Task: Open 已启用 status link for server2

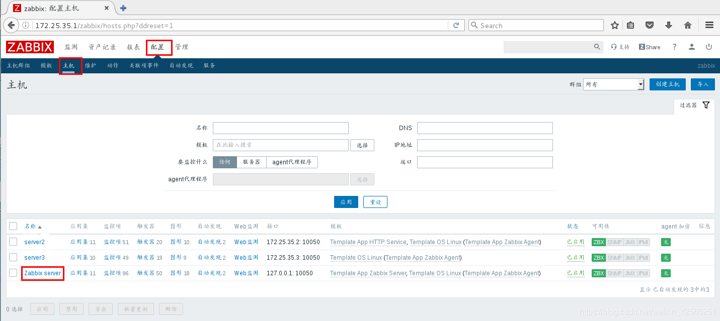Action: point(576,242)
